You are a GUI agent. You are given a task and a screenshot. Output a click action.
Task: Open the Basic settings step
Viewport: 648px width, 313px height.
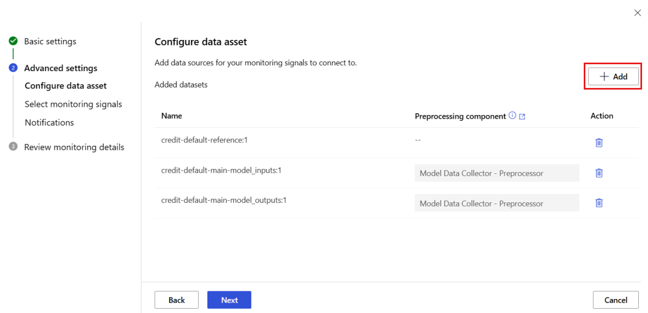(50, 42)
